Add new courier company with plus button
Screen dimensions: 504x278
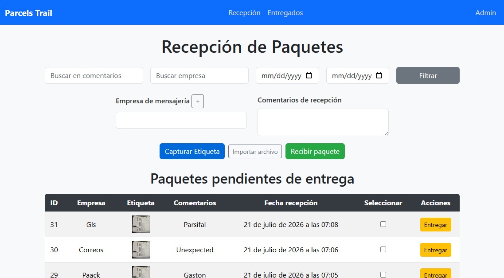coord(198,102)
